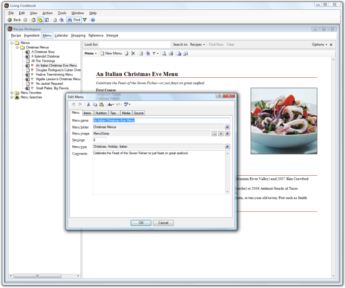Open the Ingredient workspace tab
This screenshot has width=345, height=288.
pyautogui.click(x=32, y=35)
